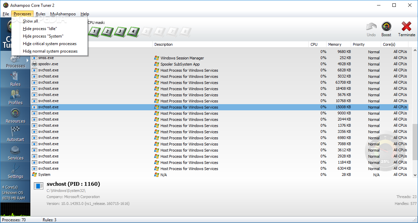Sort by CPU column header
418x223 pixels.
[x=317, y=44]
